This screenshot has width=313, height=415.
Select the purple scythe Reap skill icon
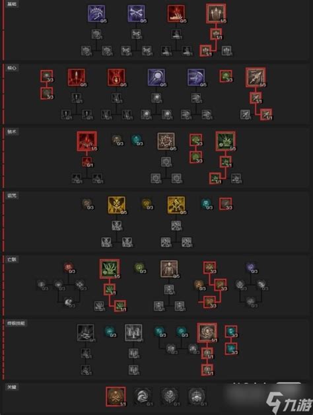pyautogui.click(x=96, y=13)
